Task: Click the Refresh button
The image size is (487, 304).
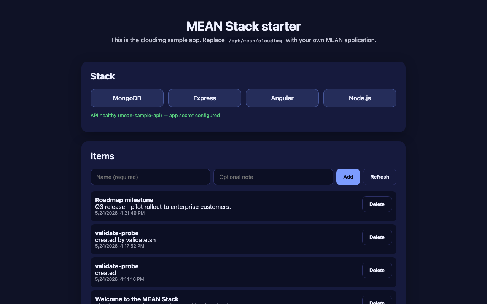Action: click(x=380, y=177)
